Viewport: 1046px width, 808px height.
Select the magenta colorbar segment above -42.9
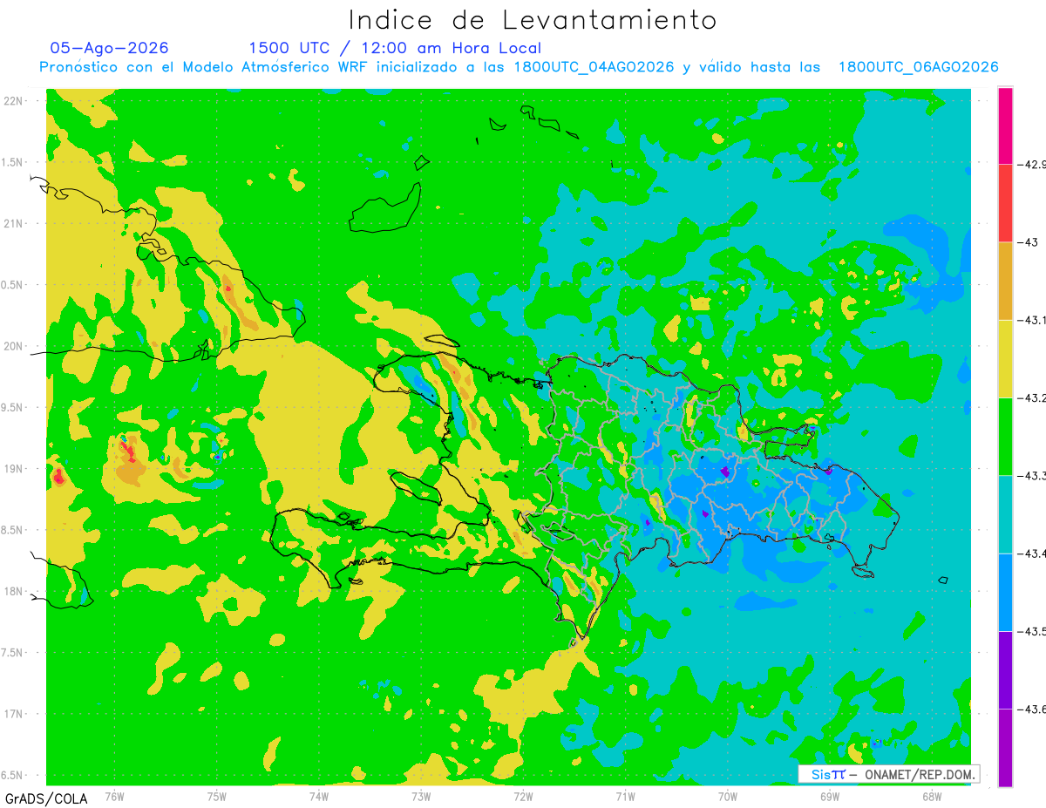tap(1005, 126)
